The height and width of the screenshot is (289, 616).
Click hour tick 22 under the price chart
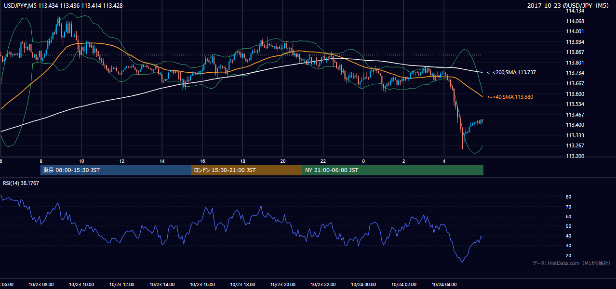323,161
